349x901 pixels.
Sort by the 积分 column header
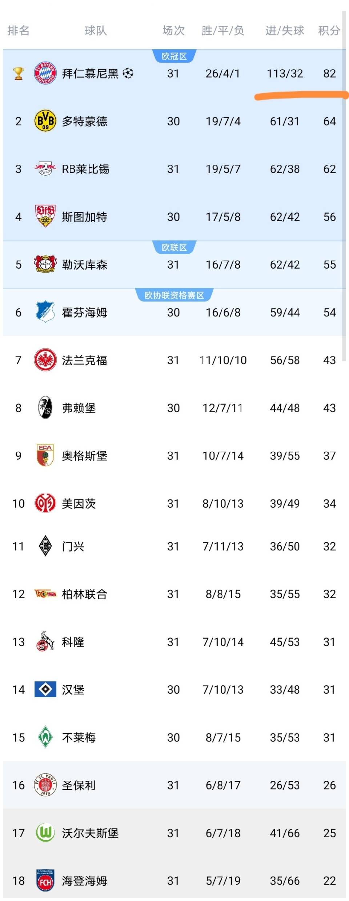329,31
